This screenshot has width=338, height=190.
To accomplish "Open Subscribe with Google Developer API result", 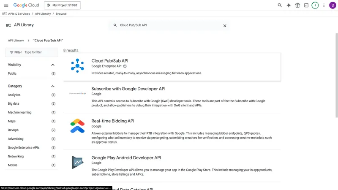I will click(x=128, y=89).
